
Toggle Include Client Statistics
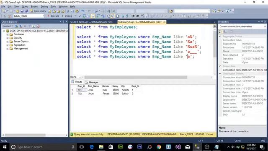(103, 16)
